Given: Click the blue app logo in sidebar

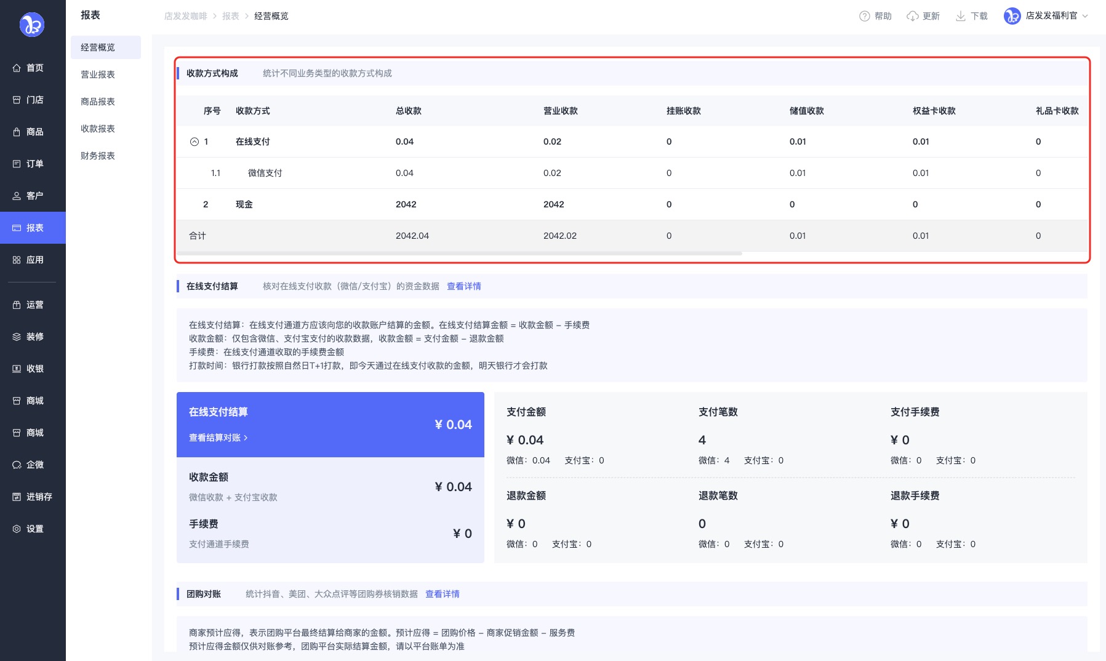Looking at the screenshot, I should click(x=32, y=25).
